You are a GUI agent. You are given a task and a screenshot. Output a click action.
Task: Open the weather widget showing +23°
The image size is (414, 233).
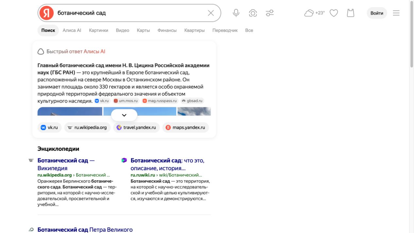[315, 13]
